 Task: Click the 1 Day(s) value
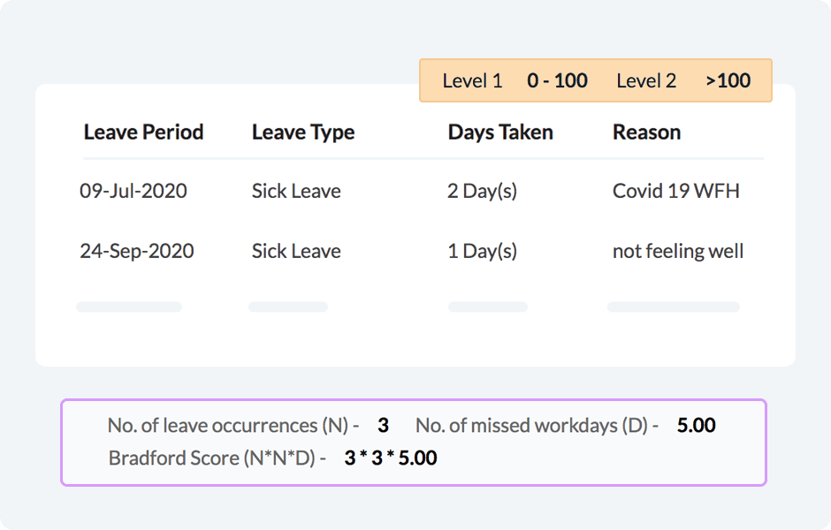click(x=482, y=251)
